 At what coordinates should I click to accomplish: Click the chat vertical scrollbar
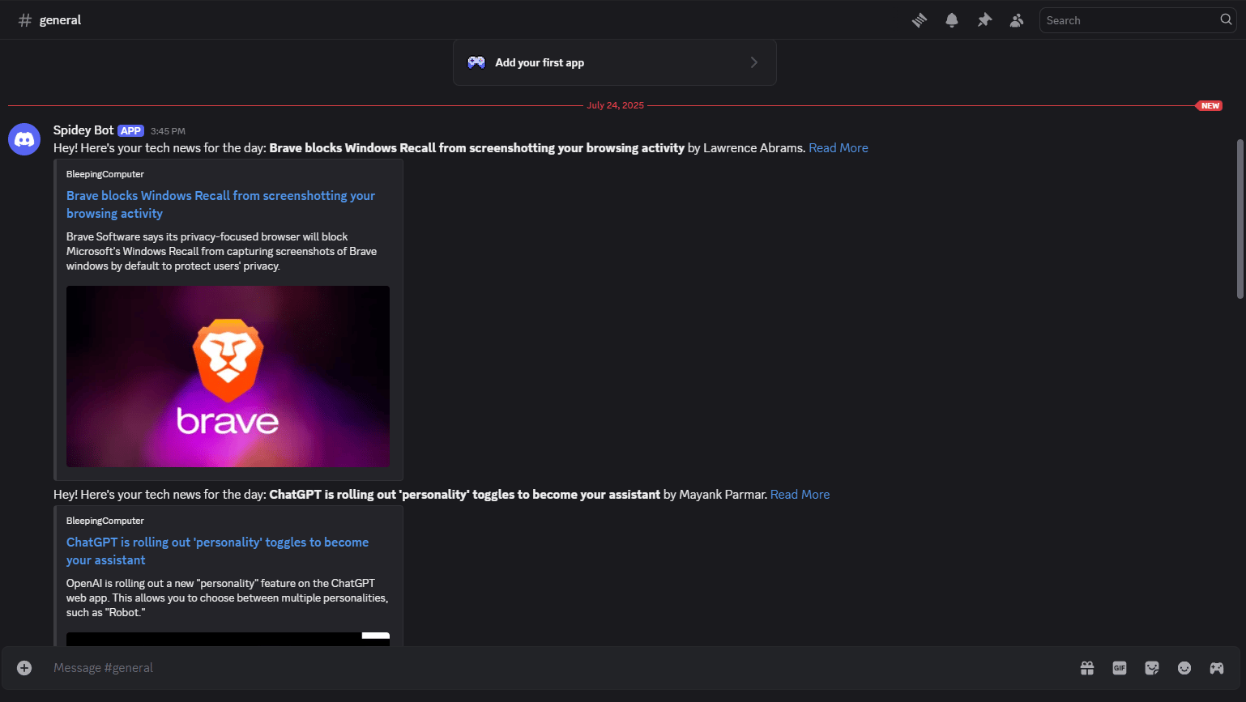[1240, 219]
